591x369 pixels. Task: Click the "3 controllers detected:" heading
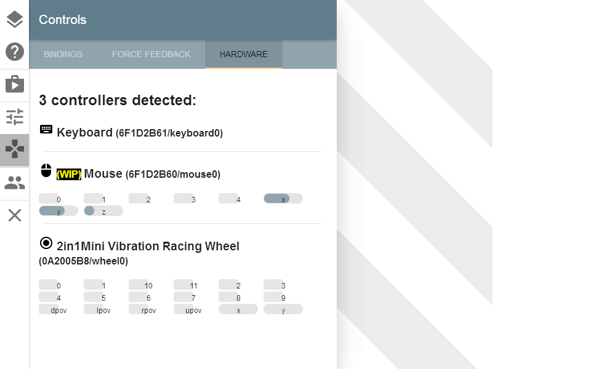(118, 100)
